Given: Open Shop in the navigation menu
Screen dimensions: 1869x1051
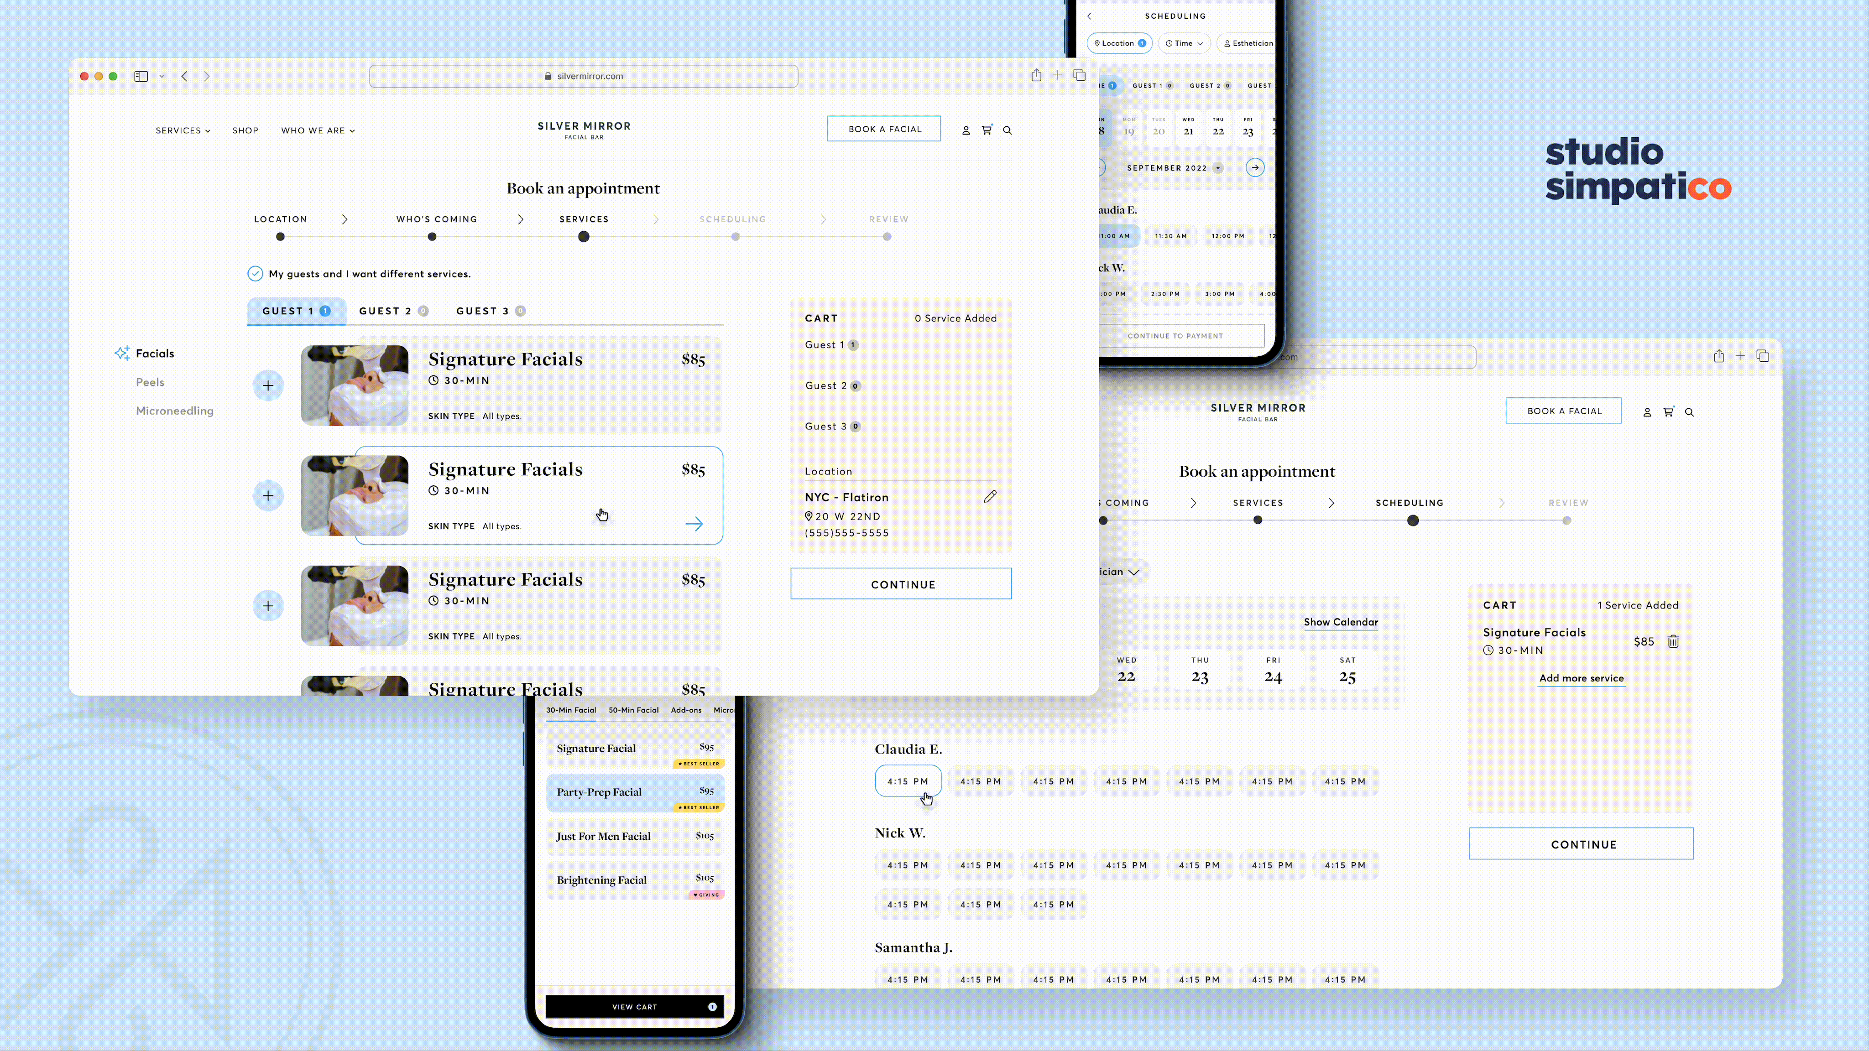Looking at the screenshot, I should (x=245, y=130).
